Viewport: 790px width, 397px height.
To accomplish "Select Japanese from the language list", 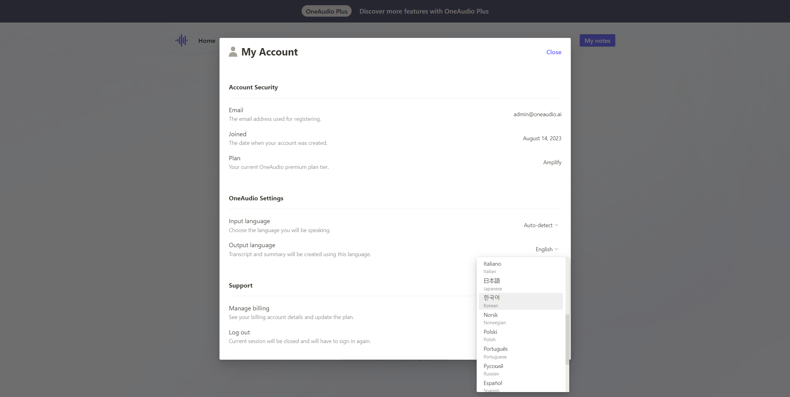I will click(520, 284).
